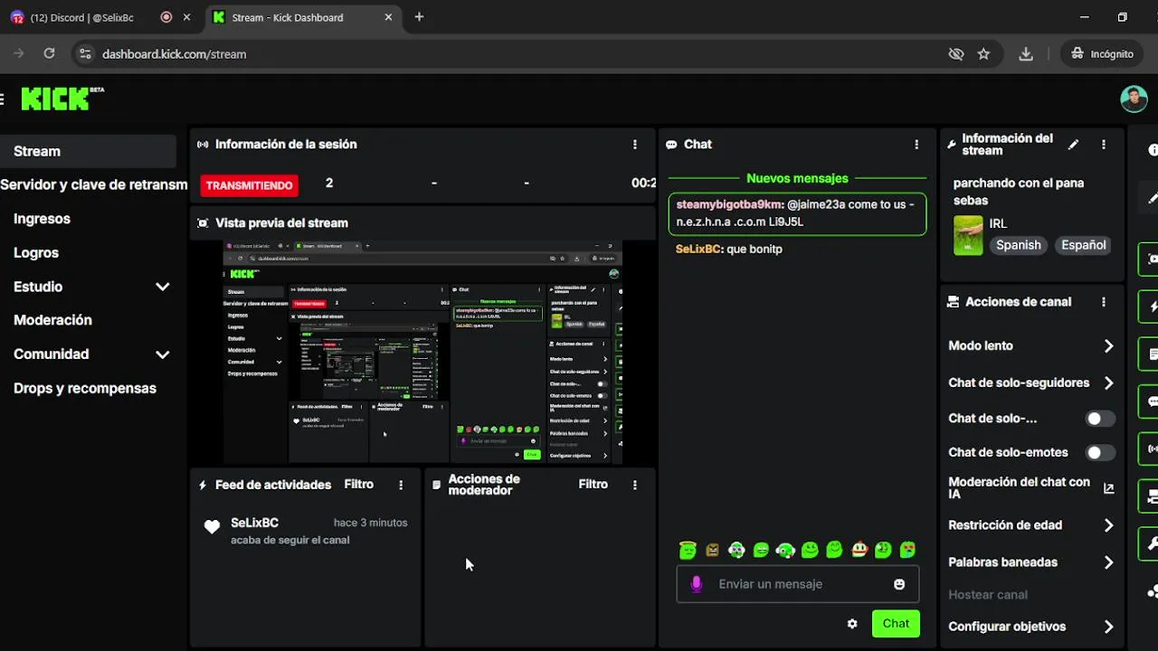This screenshot has width=1158, height=651.
Task: Close the Stream - Kick Dashboard tab
Action: click(x=388, y=17)
